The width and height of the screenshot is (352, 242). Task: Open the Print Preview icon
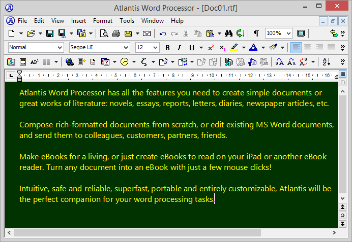(x=104, y=33)
